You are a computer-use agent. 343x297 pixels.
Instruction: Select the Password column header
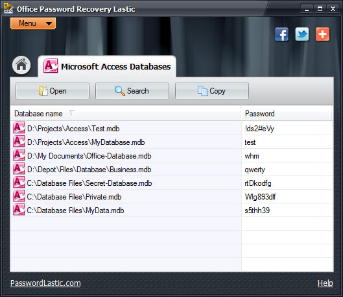tap(287, 114)
